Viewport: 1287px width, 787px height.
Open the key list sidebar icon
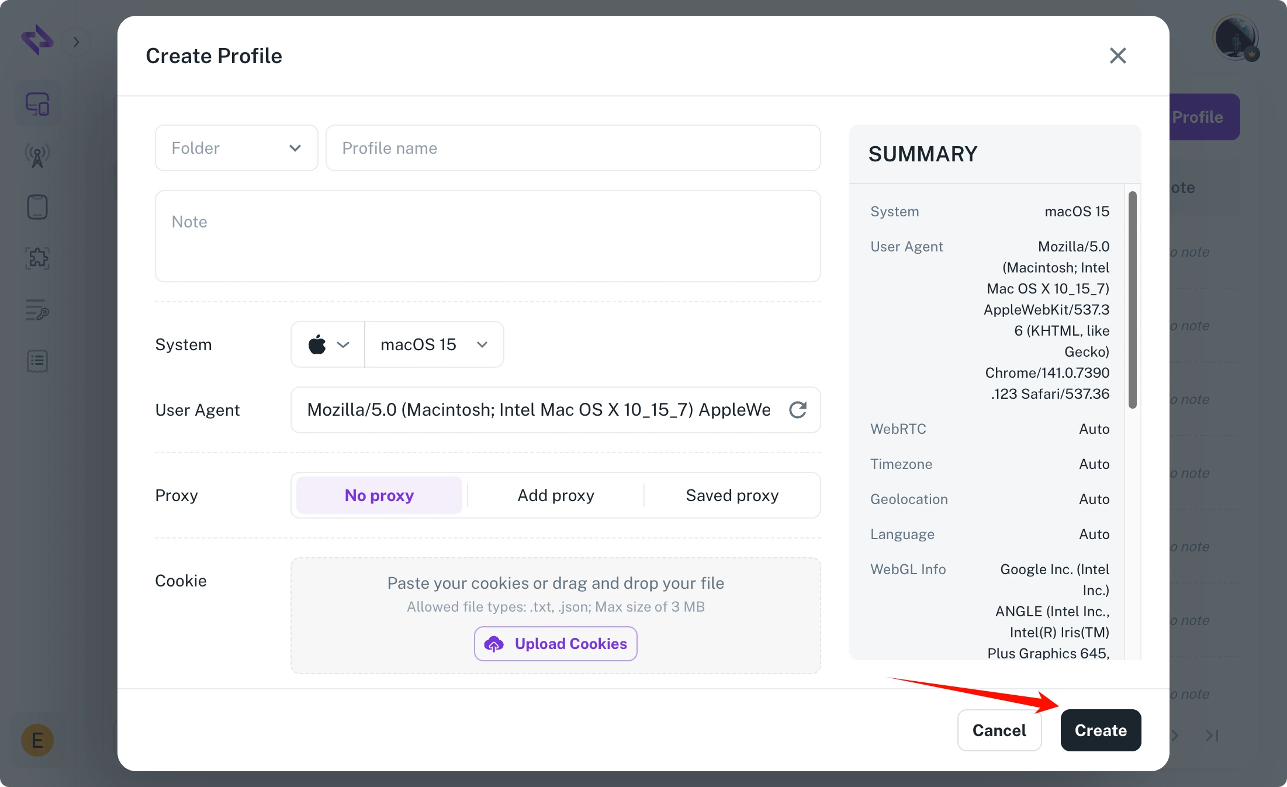pyautogui.click(x=37, y=310)
